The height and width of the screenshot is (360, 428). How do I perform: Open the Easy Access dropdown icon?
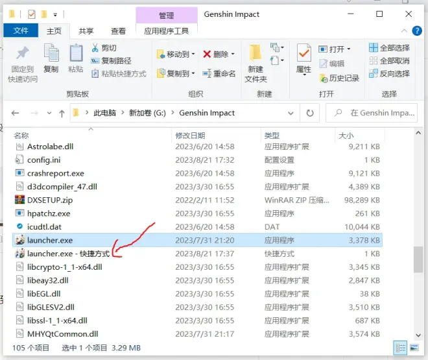(x=277, y=60)
